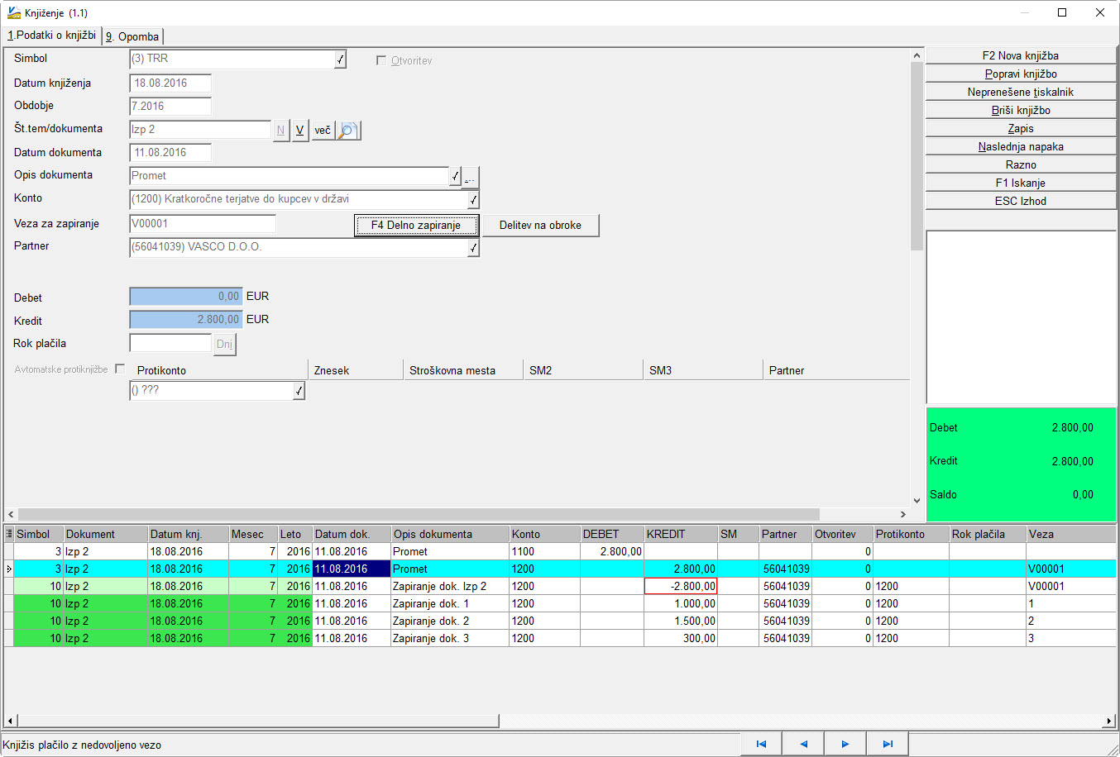Click the Veza za zapiranje field

pos(203,224)
